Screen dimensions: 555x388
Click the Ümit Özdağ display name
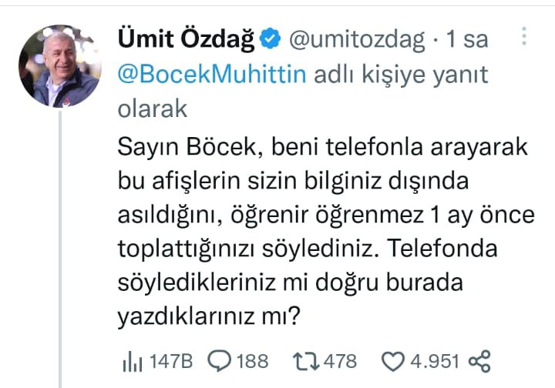pos(185,37)
